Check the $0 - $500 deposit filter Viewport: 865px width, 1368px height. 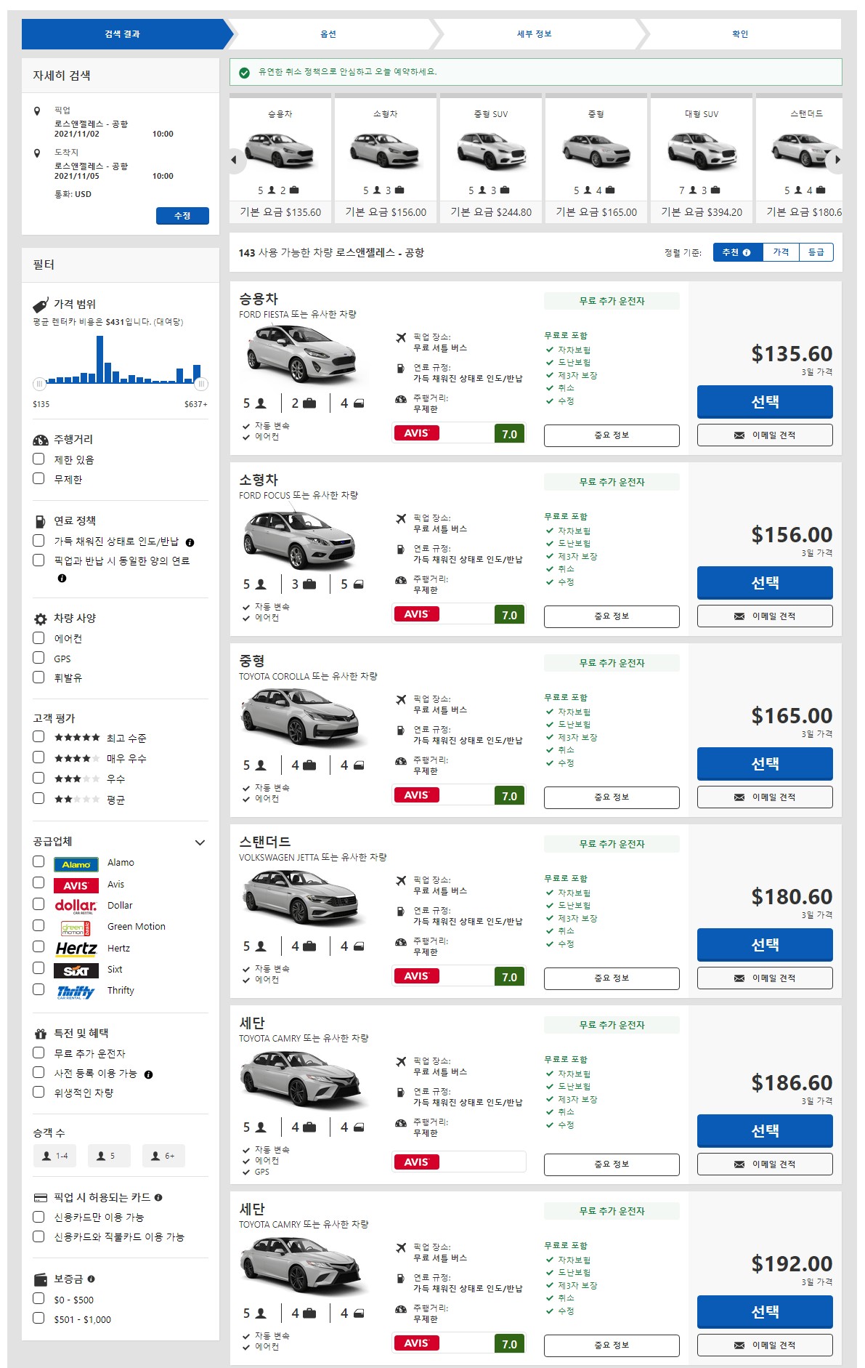[x=39, y=1299]
